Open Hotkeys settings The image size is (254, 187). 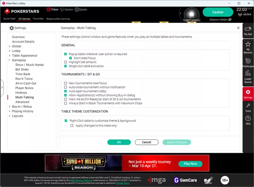tap(21, 93)
